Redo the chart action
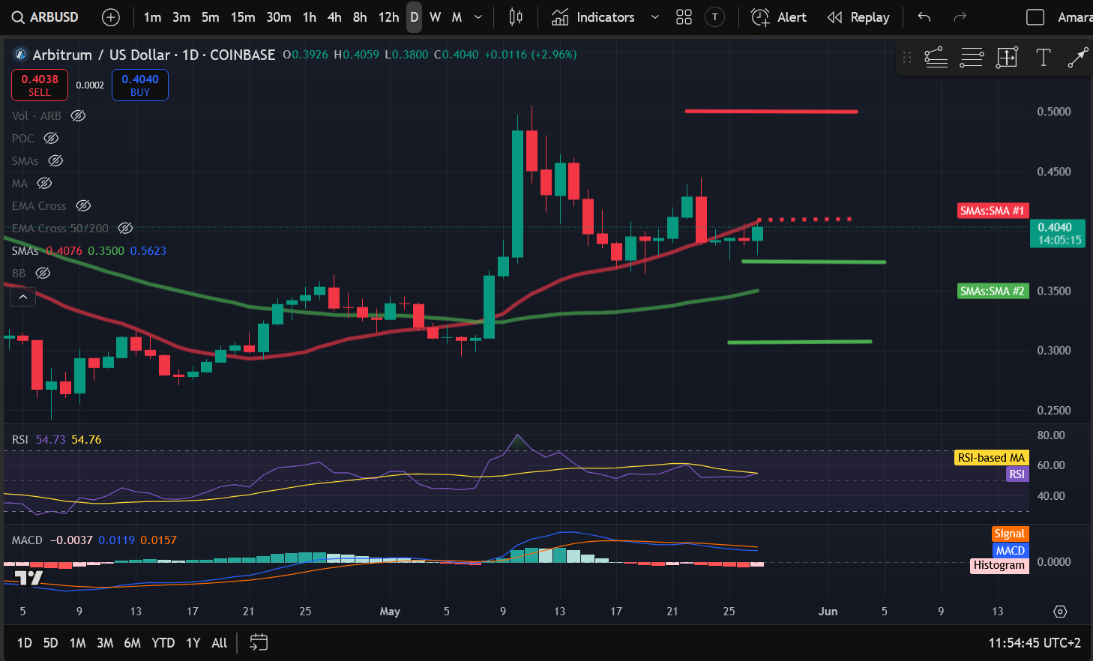The image size is (1093, 661). pyautogui.click(x=960, y=17)
